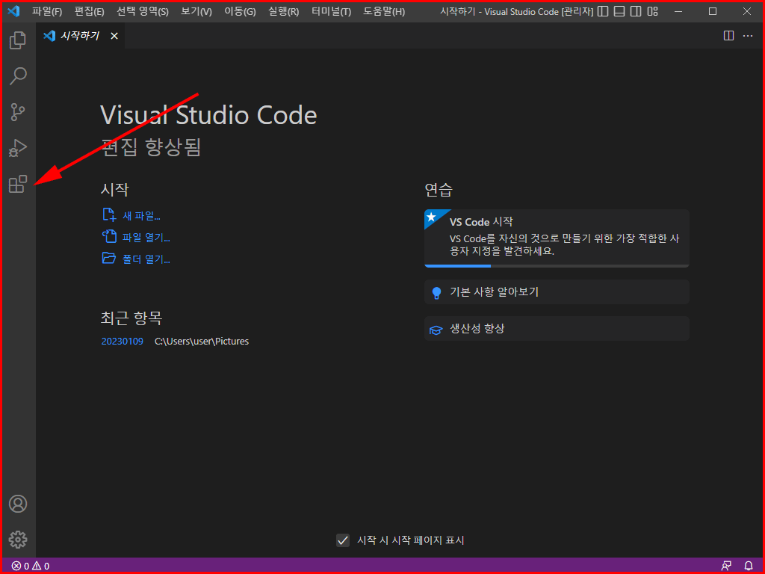This screenshot has width=765, height=574.
Task: Click the VS Code 시작 progress bar
Action: coord(557,266)
